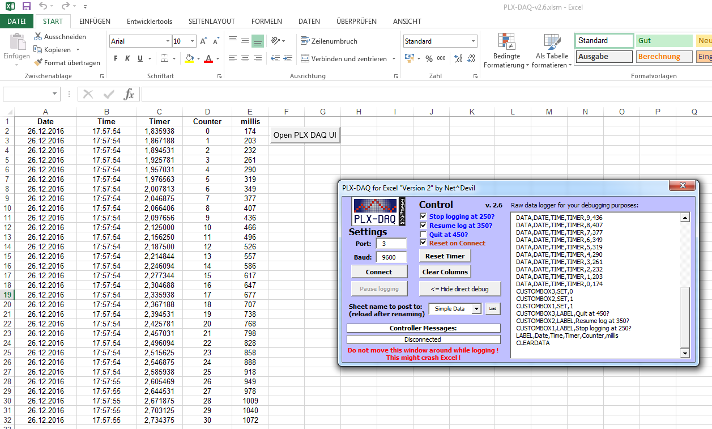The image size is (712, 429).
Task: Center the cell text horizontally
Action: tap(245, 58)
